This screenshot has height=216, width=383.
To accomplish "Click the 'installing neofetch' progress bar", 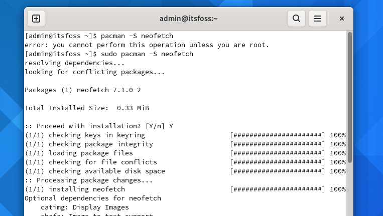I will pyautogui.click(x=277, y=189).
